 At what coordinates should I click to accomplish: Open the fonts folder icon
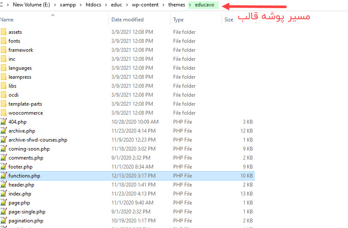[x=3, y=41]
